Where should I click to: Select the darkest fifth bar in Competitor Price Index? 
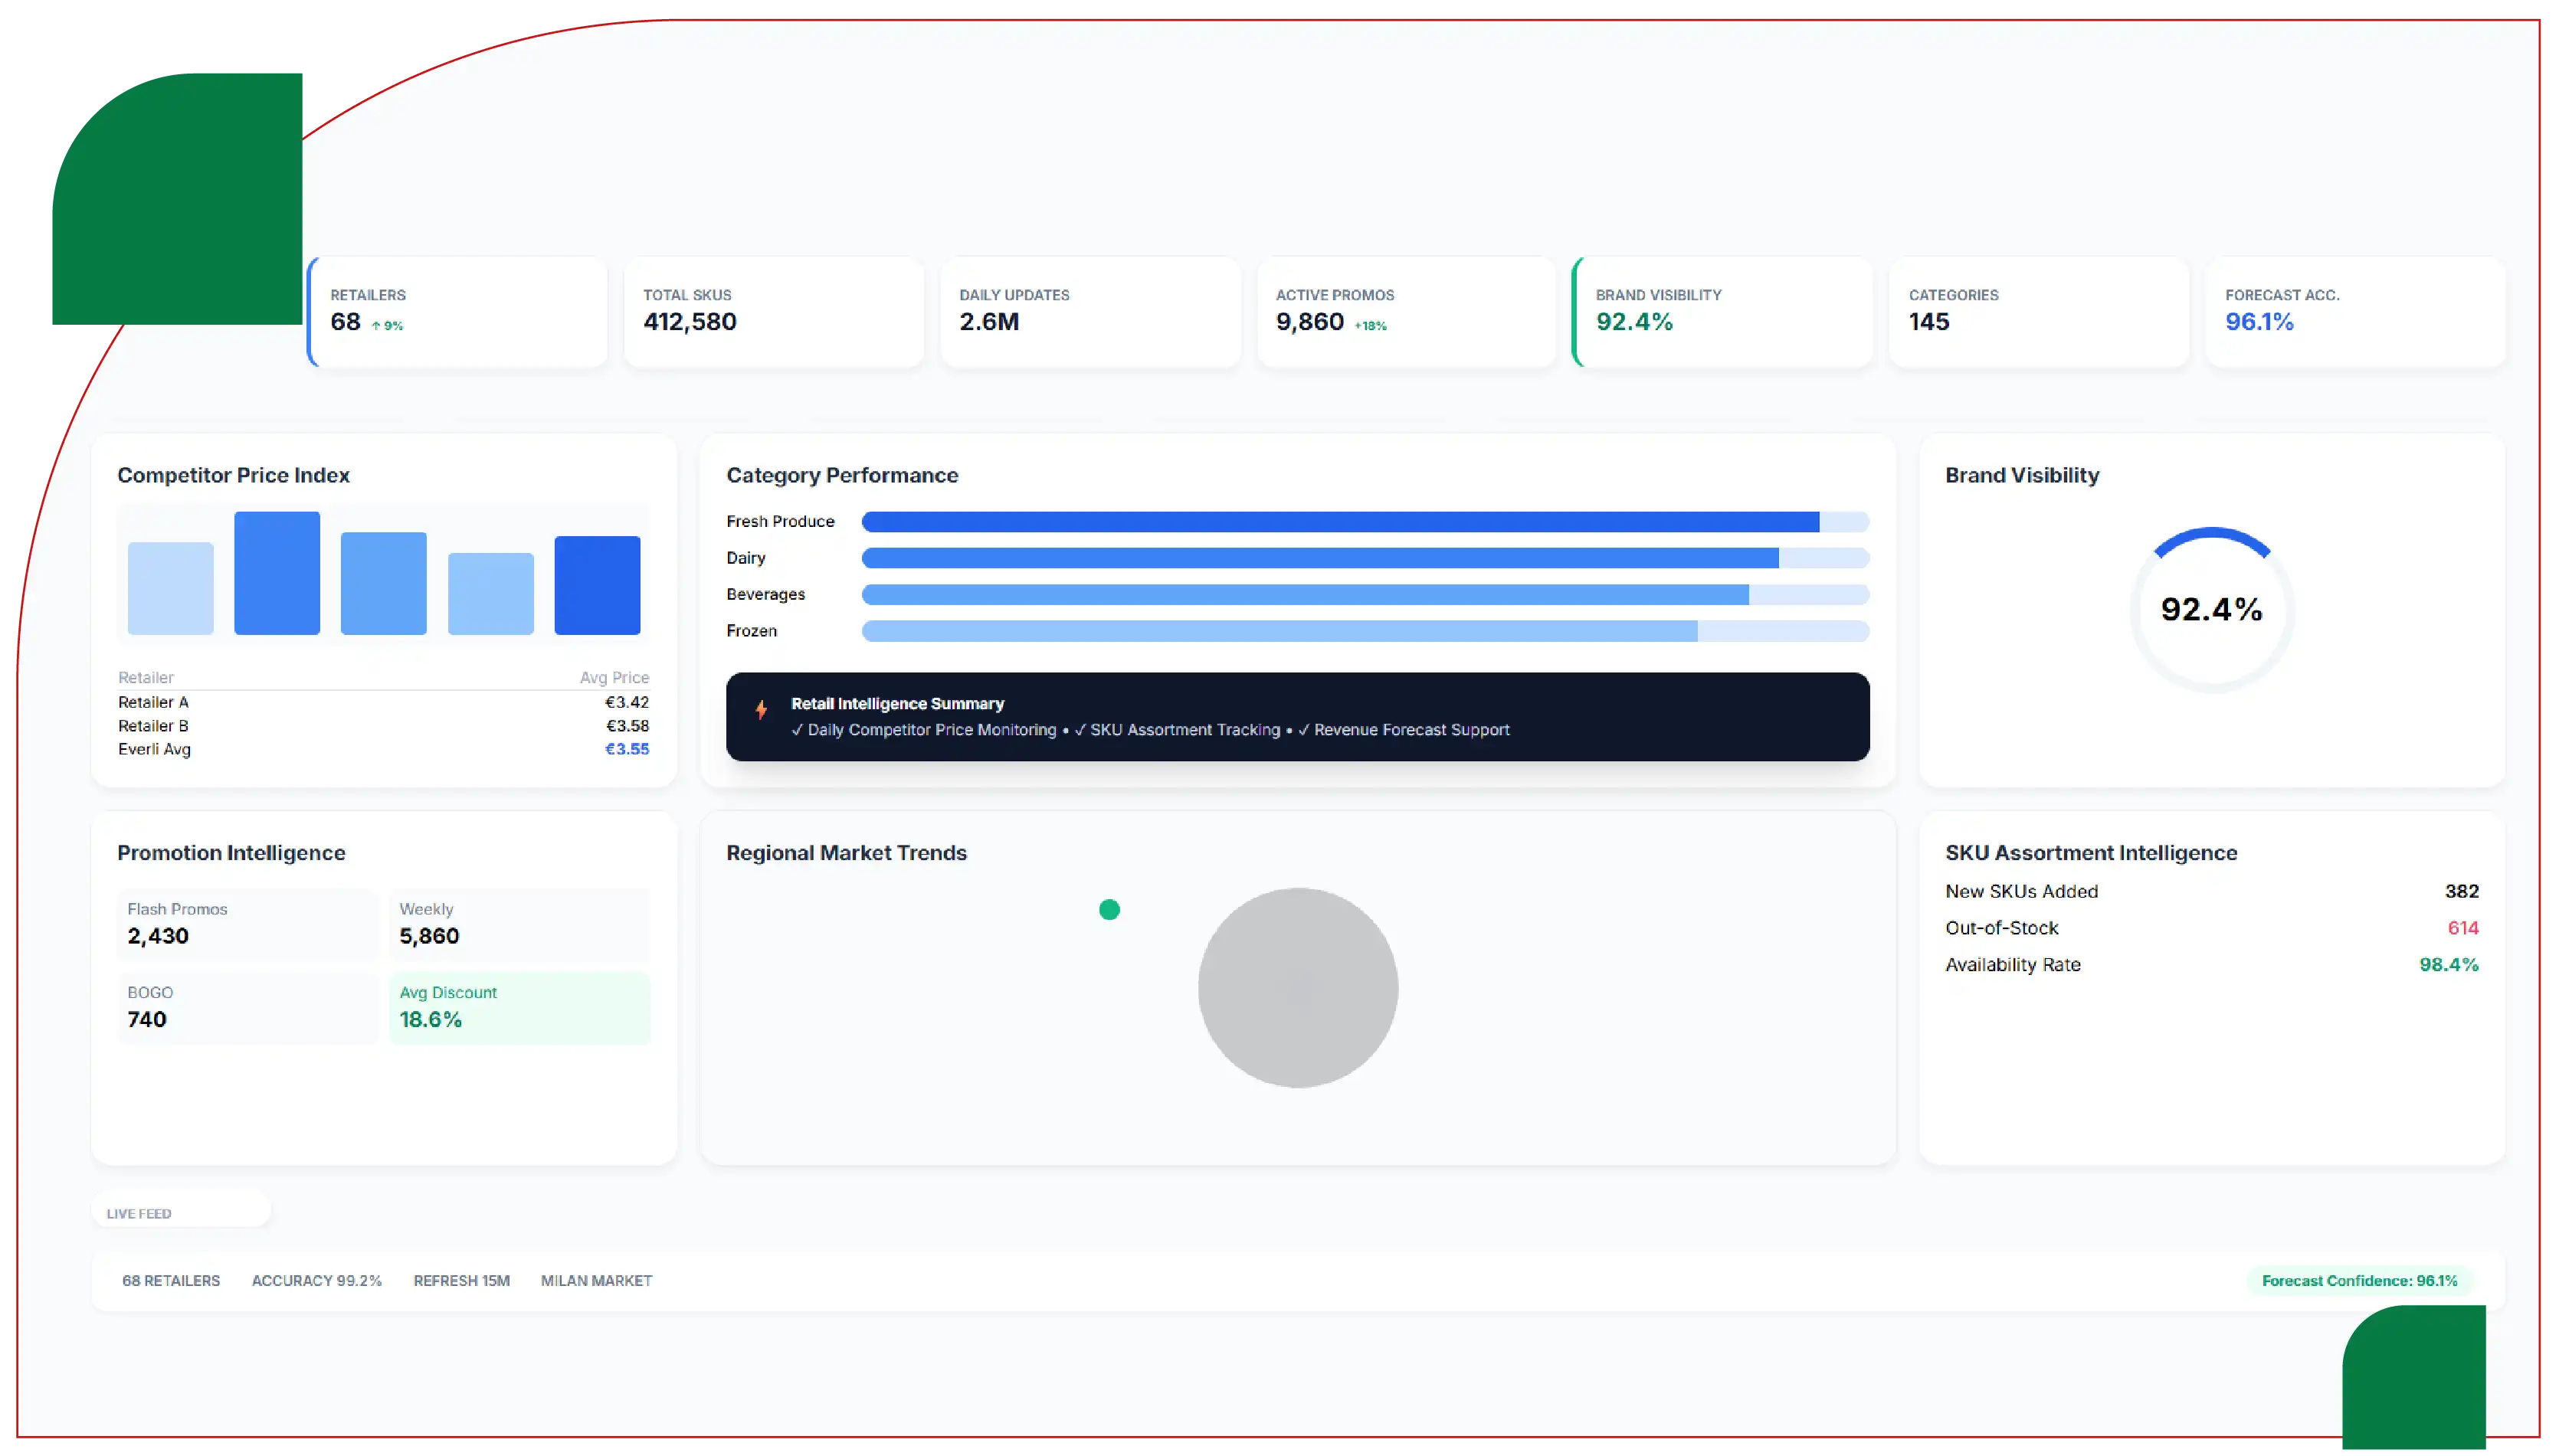(597, 585)
